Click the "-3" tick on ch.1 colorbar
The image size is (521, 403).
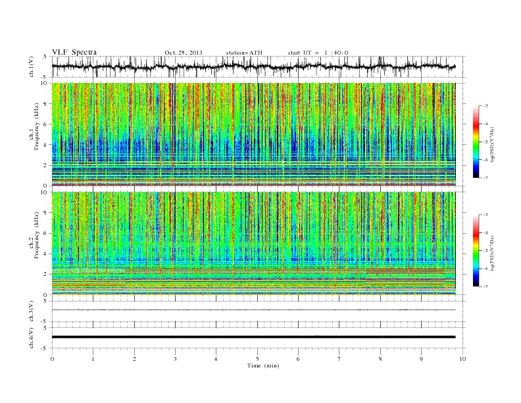click(485, 106)
